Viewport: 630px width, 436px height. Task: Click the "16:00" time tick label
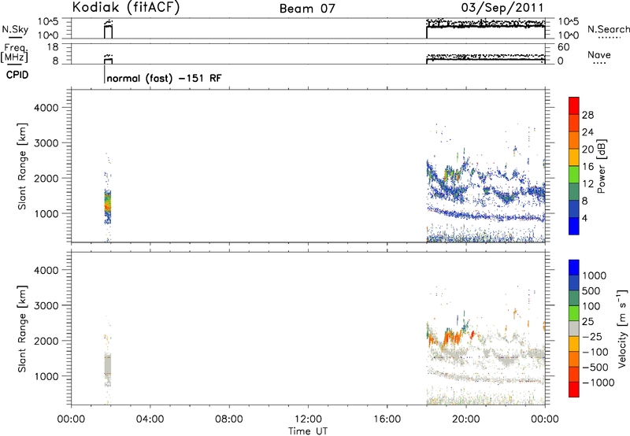click(387, 419)
